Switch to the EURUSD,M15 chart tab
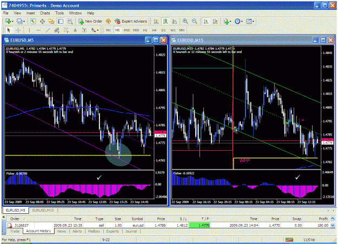The height and width of the screenshot is (244, 338). point(43,210)
